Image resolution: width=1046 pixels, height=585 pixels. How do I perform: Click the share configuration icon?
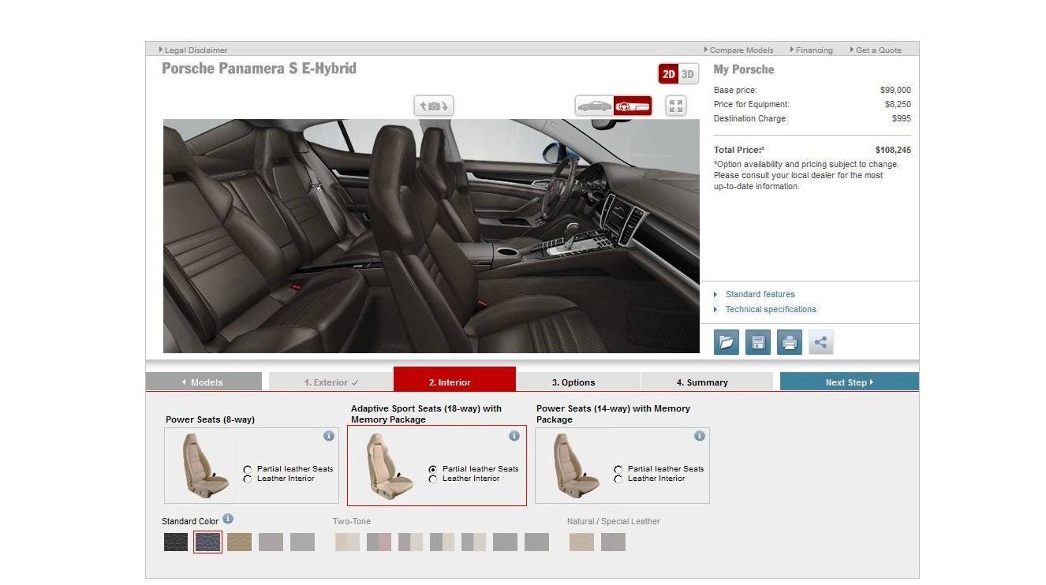tap(821, 342)
